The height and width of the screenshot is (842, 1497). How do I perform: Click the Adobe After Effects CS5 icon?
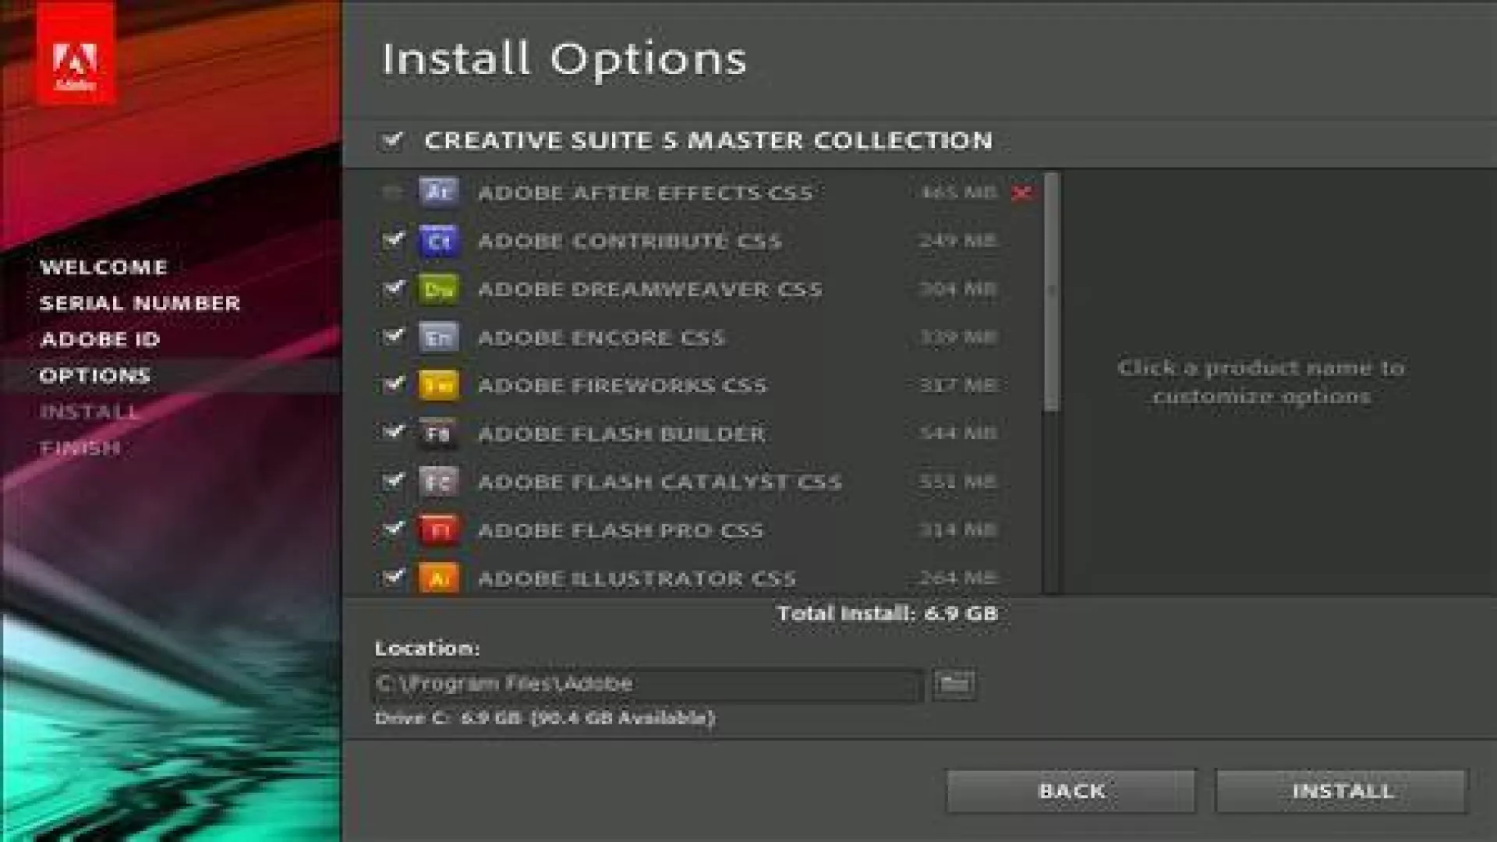[x=438, y=192]
